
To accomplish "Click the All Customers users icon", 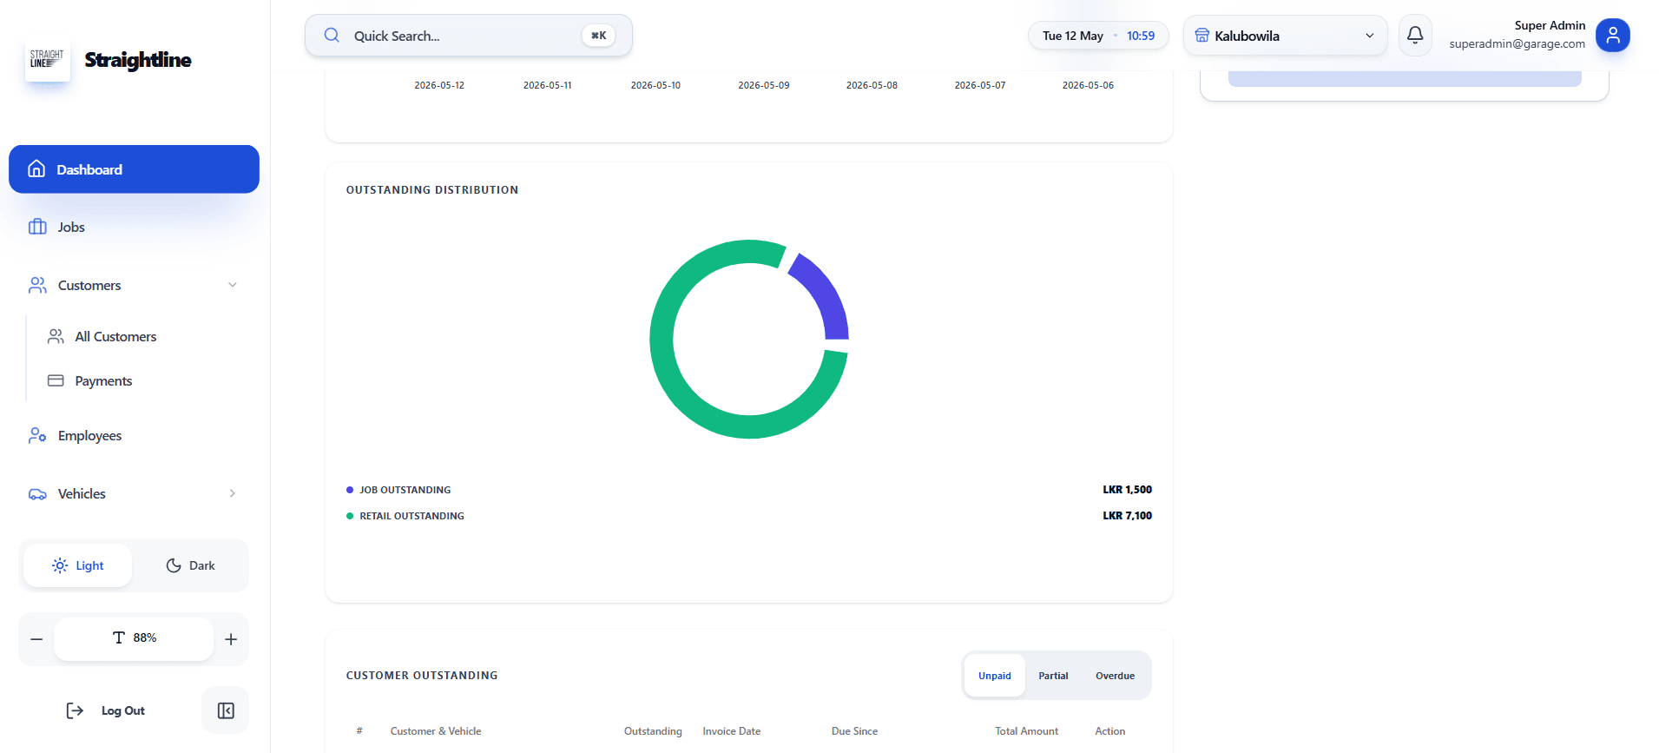I will pos(56,336).
